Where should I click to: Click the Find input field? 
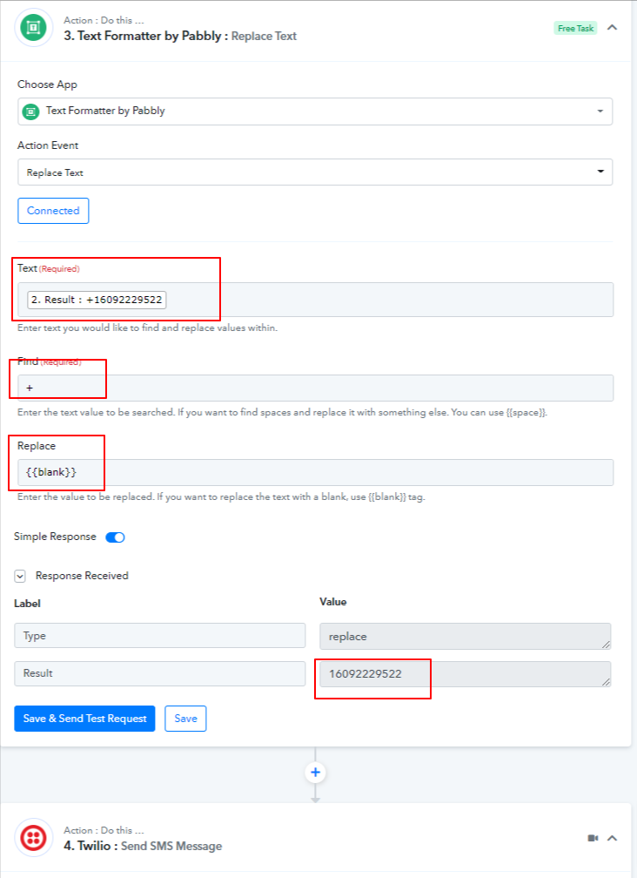tap(315, 388)
